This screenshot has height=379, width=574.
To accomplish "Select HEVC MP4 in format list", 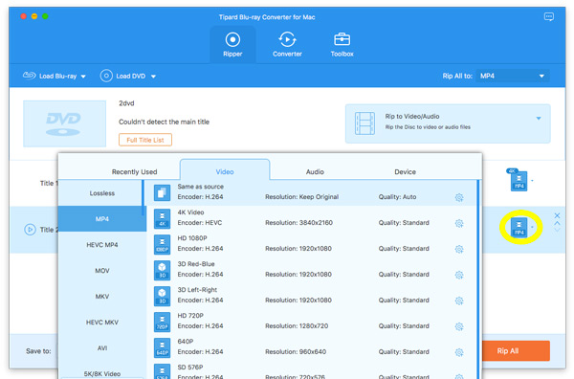I will (102, 245).
